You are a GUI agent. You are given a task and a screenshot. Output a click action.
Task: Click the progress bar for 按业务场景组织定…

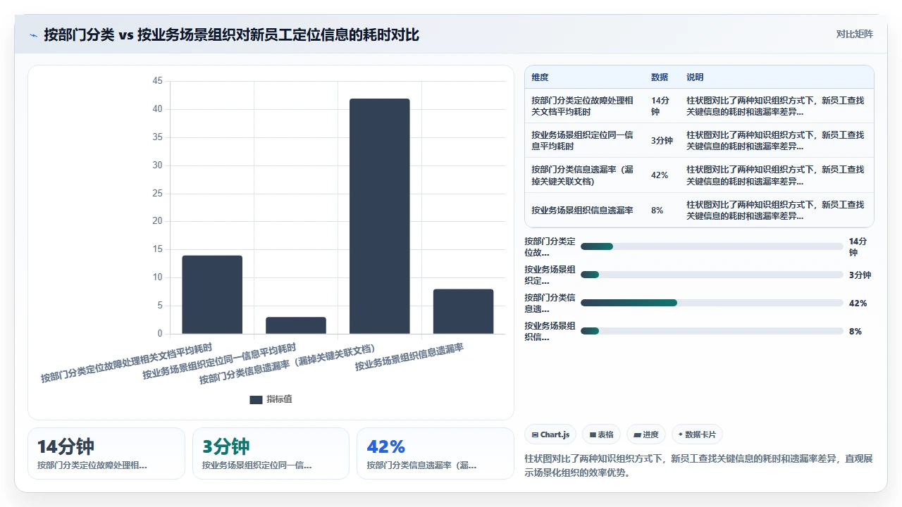pos(712,275)
